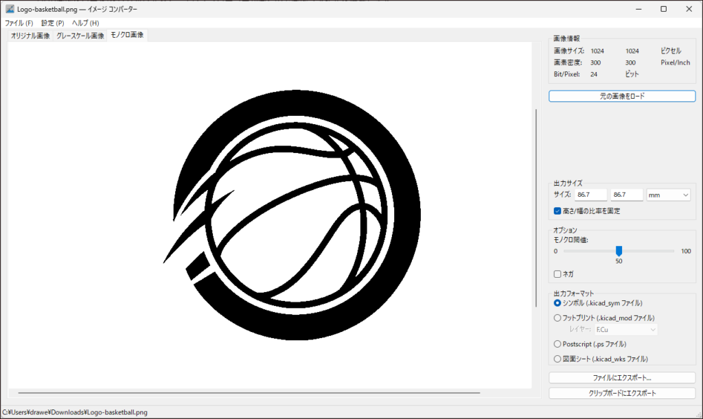Click the width size input field
Viewport: 703px width, 419px height.
click(591, 195)
